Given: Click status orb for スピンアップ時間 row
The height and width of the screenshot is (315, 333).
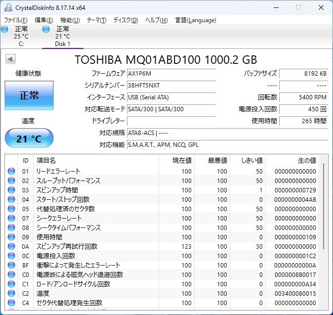Looking at the screenshot, I should point(11,190).
